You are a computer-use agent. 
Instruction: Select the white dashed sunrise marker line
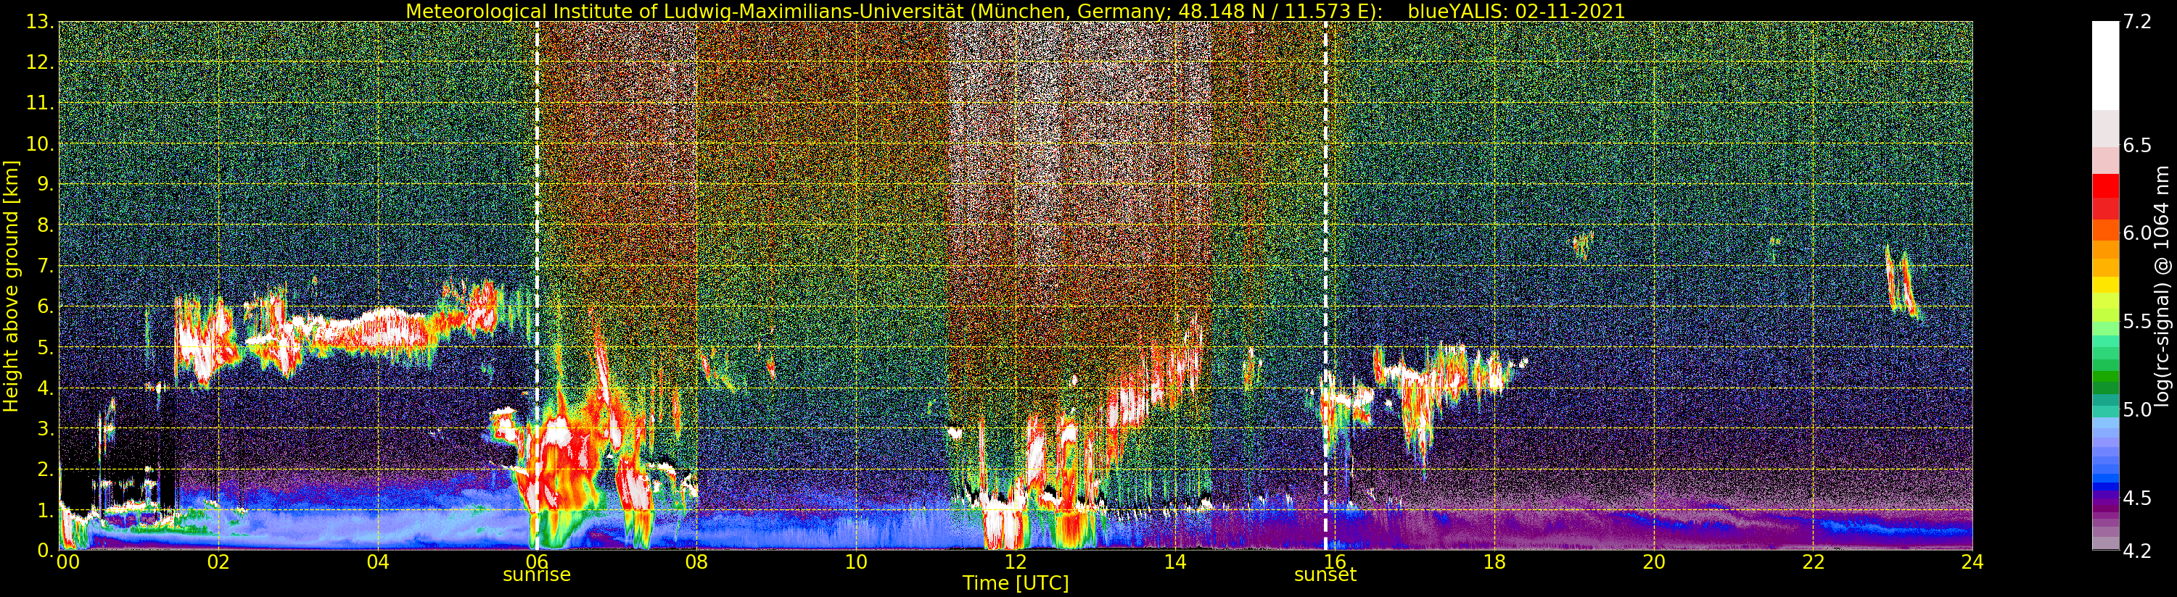(537, 285)
